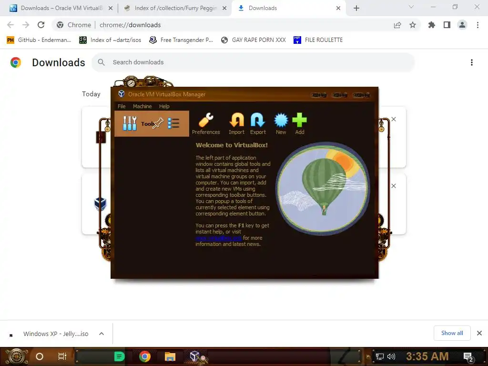Viewport: 488px width, 366px height.
Task: Bookmark this page with the star icon
Action: pyautogui.click(x=413, y=25)
